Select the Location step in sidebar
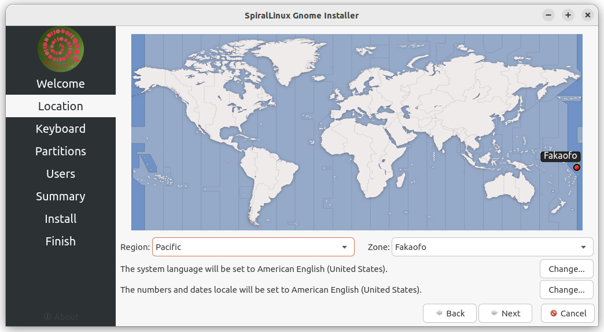 (61, 106)
